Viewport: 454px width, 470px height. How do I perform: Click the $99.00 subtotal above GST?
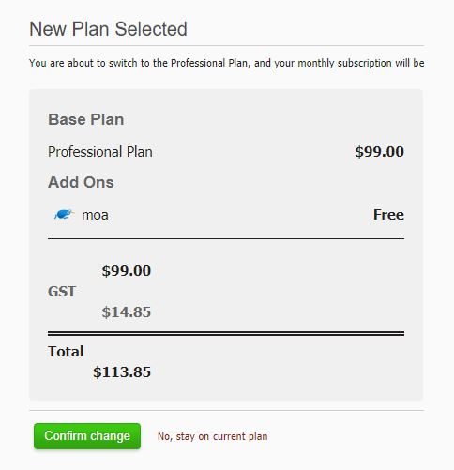(x=127, y=271)
